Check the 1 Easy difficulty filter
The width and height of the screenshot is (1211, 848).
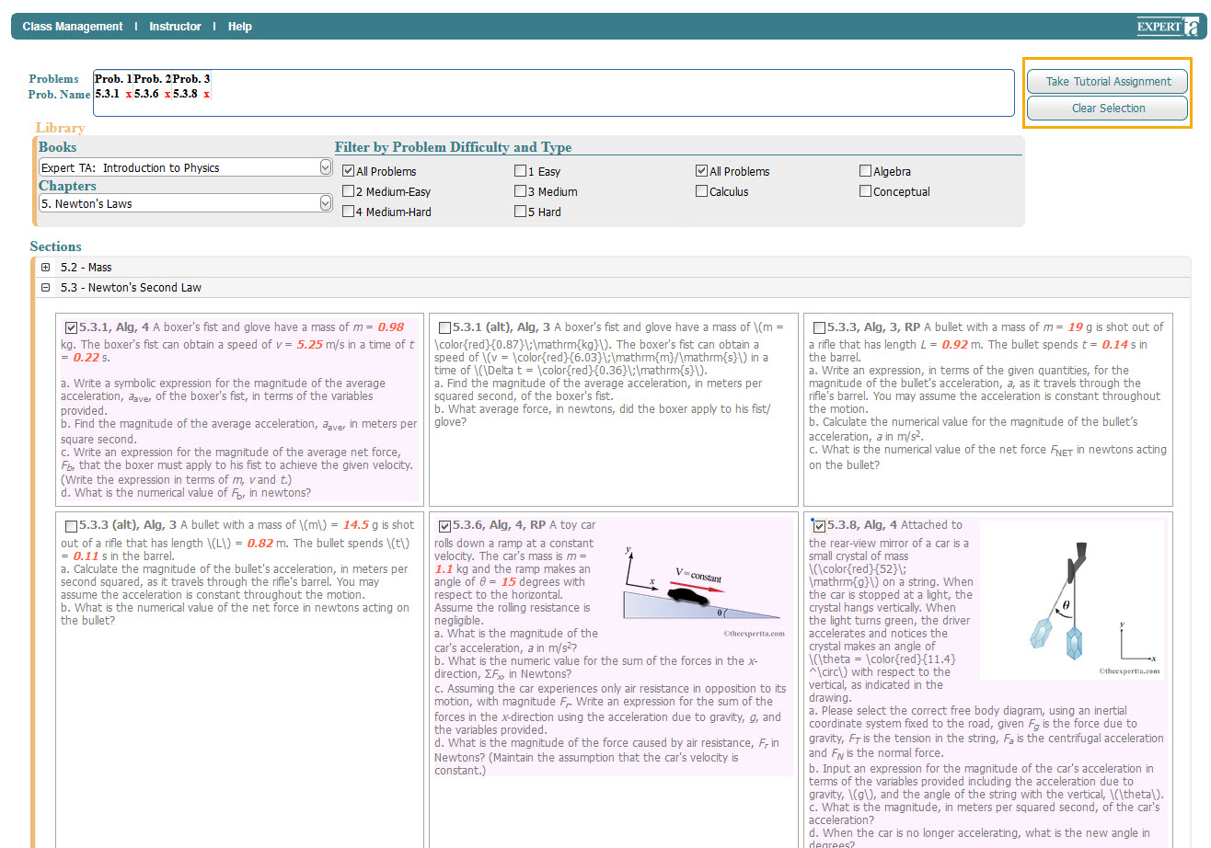tap(520, 171)
